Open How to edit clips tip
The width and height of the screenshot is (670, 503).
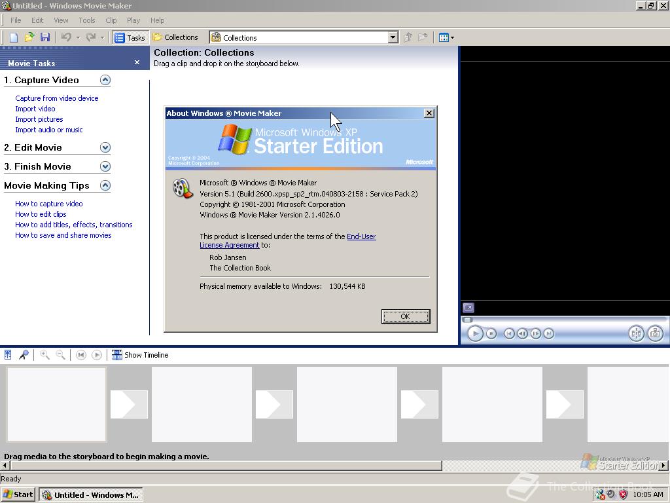pos(41,214)
